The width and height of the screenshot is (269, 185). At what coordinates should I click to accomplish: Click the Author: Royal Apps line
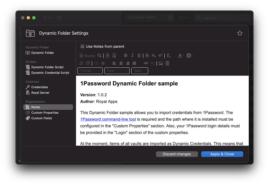point(99,102)
